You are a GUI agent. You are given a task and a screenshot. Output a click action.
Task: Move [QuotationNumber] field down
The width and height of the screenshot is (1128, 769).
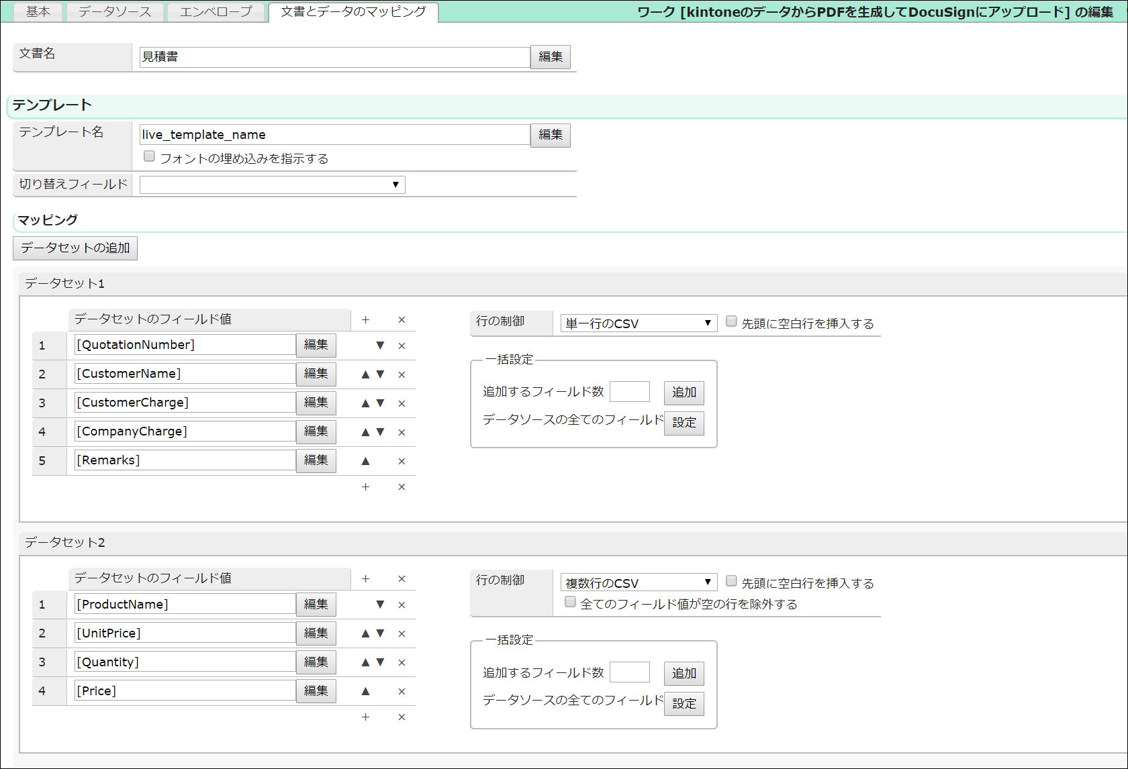380,346
